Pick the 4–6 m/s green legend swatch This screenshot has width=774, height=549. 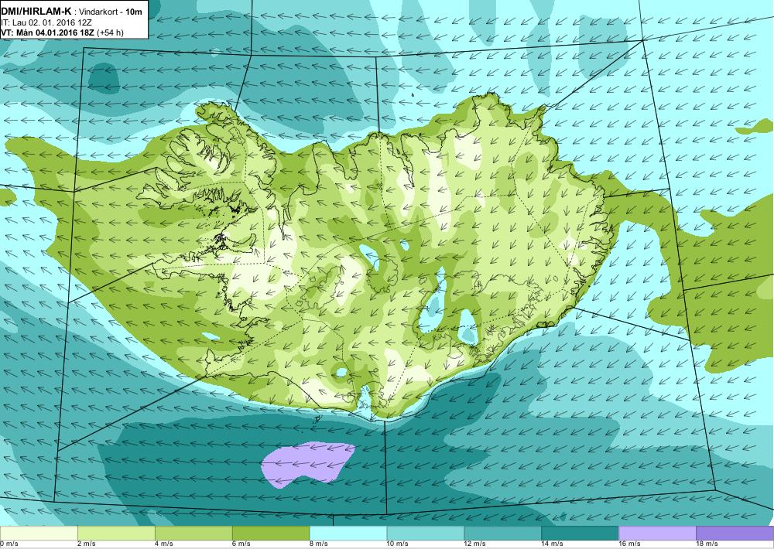[193, 533]
